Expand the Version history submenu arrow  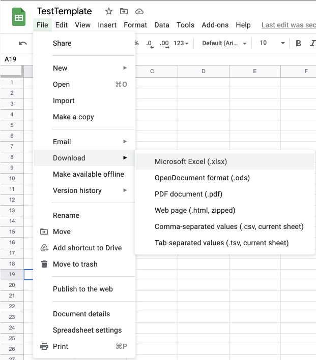pyautogui.click(x=125, y=190)
